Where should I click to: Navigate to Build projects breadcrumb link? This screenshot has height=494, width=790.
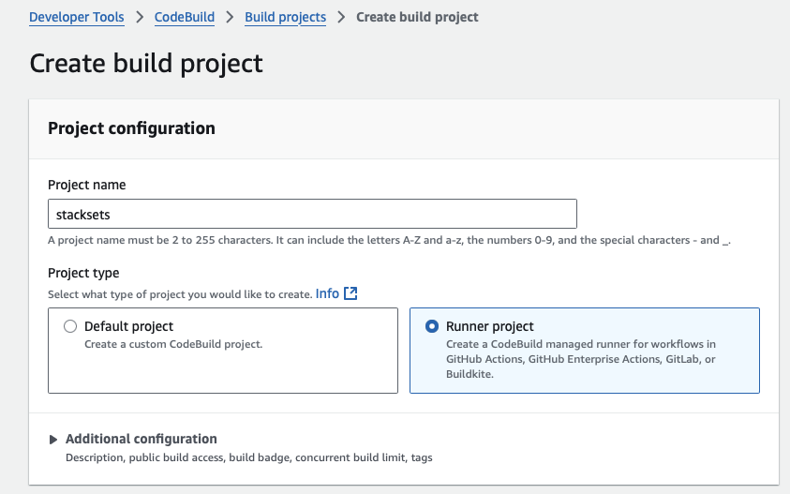click(285, 17)
